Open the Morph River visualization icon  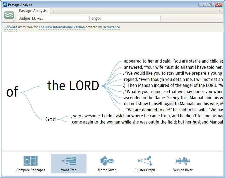coord(107,161)
